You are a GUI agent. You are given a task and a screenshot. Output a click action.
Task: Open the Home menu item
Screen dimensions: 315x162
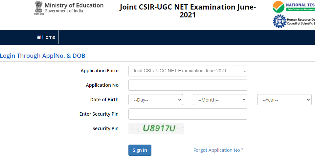[x=46, y=37]
